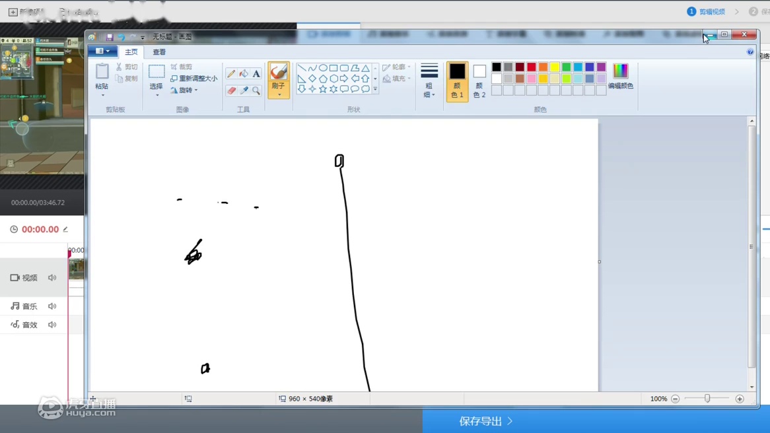Screen dimensions: 770x433
Task: Pick the yellow color swatch
Action: point(555,67)
